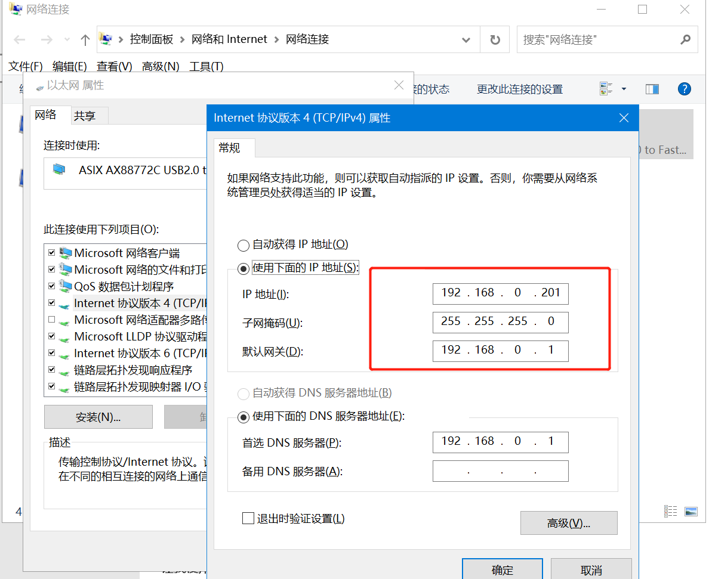
Task: Open the view options dropdown arrow
Action: [624, 89]
